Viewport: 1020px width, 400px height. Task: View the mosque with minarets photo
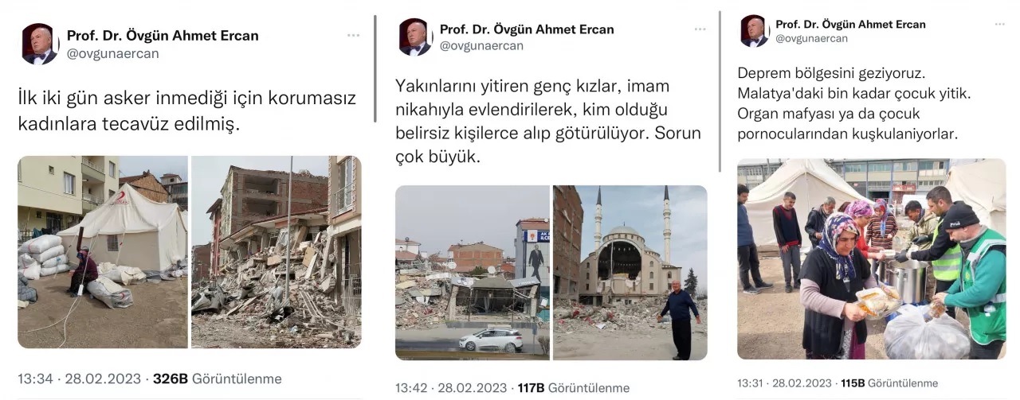[630, 273]
